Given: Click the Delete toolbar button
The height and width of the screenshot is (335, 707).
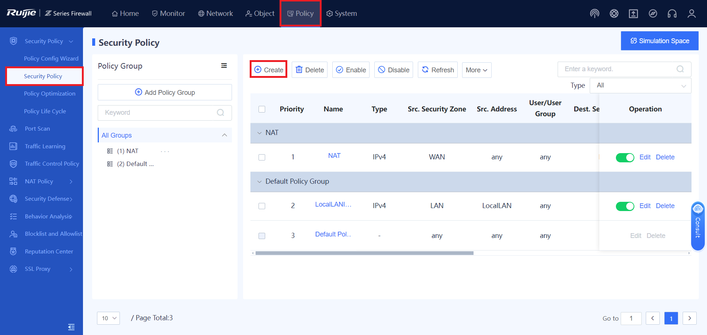Looking at the screenshot, I should click(310, 70).
